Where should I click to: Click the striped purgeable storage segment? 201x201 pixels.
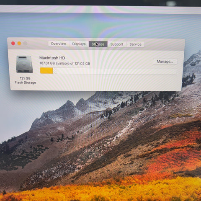tap(54, 71)
